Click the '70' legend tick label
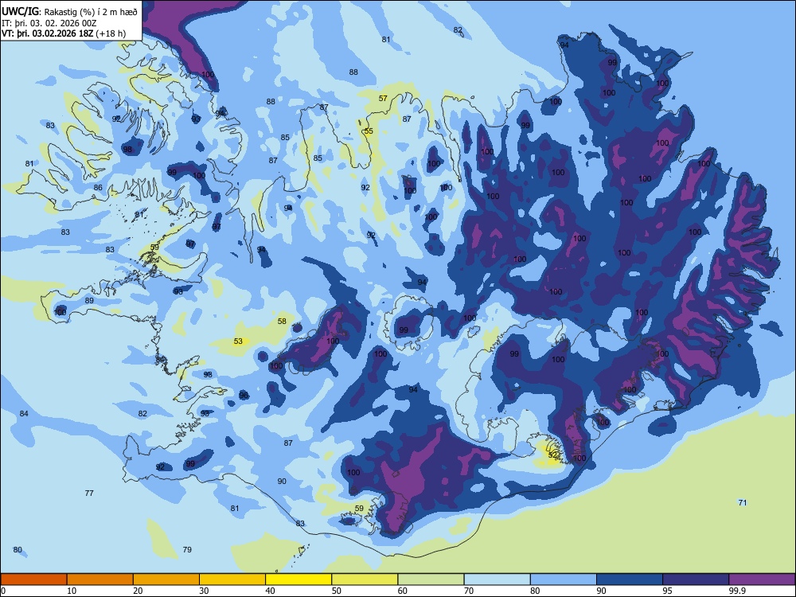796x597 pixels. pos(469,591)
